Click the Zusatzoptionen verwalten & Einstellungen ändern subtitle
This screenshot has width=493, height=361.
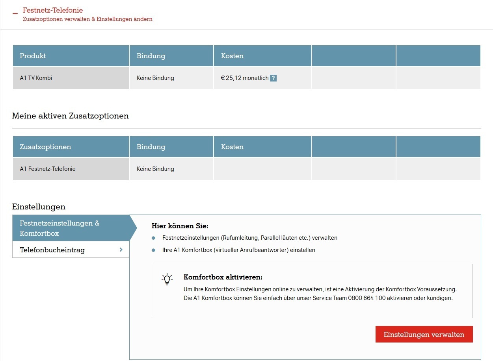click(87, 19)
